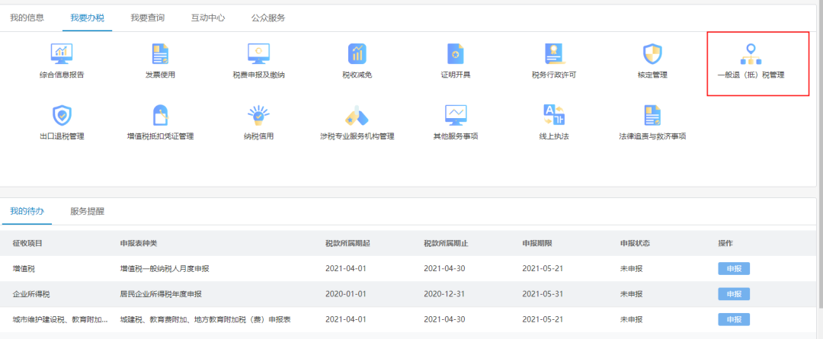The height and width of the screenshot is (339, 823).
Task: Click 税款所属期止 column header
Action: (446, 244)
